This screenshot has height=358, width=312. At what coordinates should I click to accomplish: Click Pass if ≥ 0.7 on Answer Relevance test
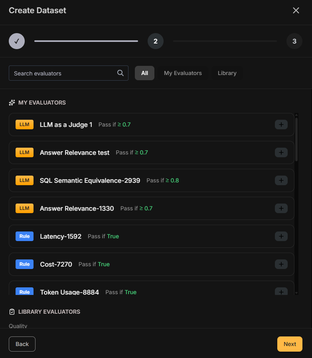[132, 152]
